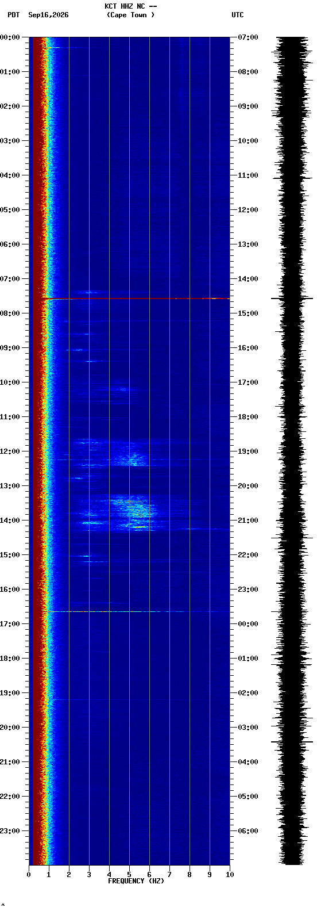Click the 06:00 UTC time label
This screenshot has width=317, height=911.
(248, 831)
